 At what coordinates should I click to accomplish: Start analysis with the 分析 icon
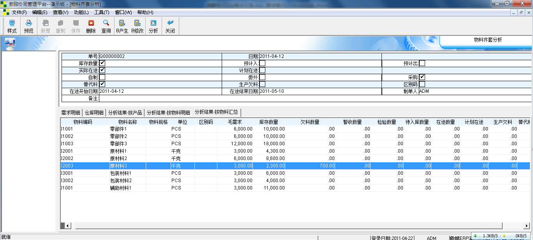pos(153,26)
